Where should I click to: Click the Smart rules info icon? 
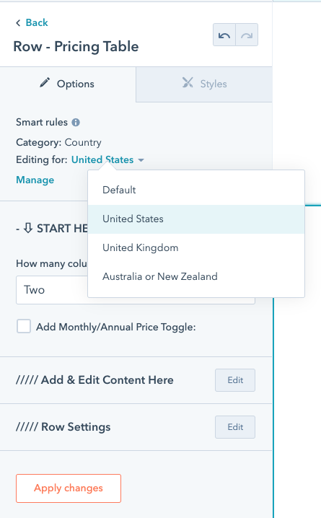(x=76, y=123)
